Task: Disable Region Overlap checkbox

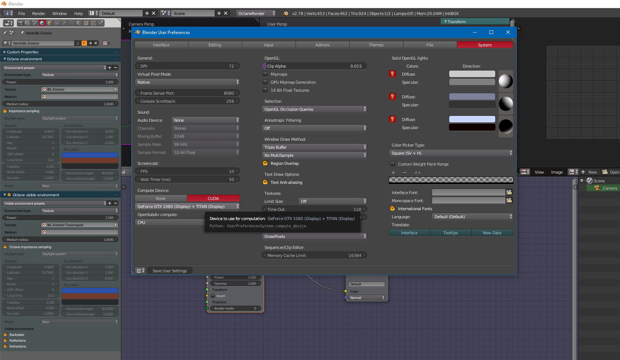Action: coord(266,163)
